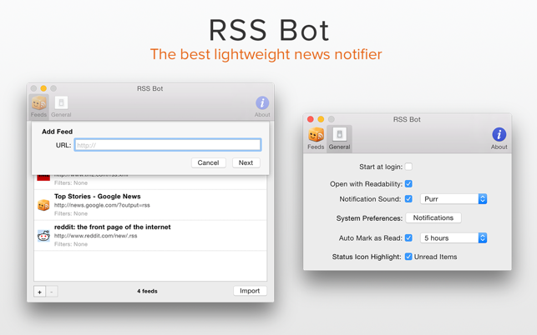Click Next in the Add Feed dialog
Viewport: 537px width, 335px height.
246,163
